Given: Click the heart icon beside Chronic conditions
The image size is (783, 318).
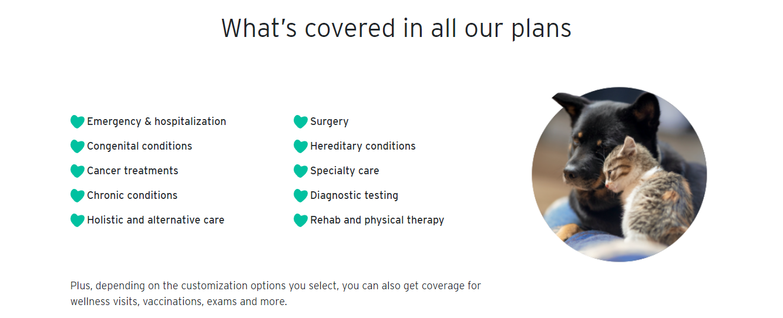Looking at the screenshot, I should click(78, 195).
